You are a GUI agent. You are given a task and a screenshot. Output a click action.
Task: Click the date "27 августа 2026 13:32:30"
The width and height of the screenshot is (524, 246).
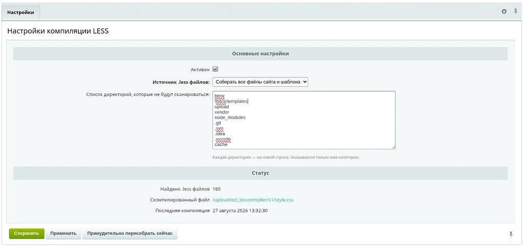(x=240, y=211)
